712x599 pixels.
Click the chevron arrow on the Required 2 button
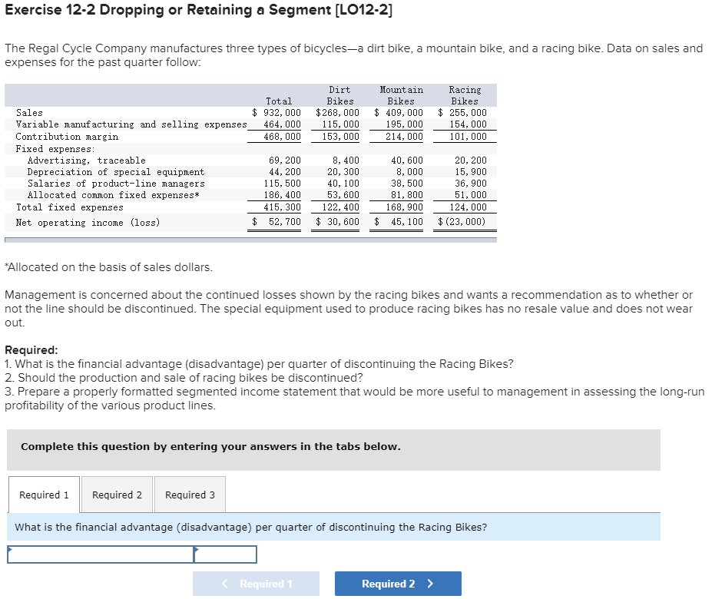(x=430, y=584)
